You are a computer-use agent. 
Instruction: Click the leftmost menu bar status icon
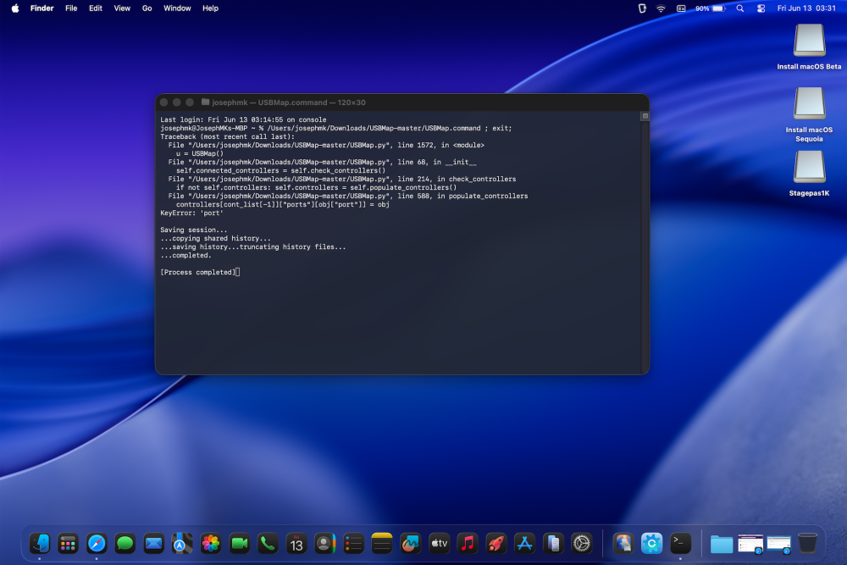pos(642,8)
